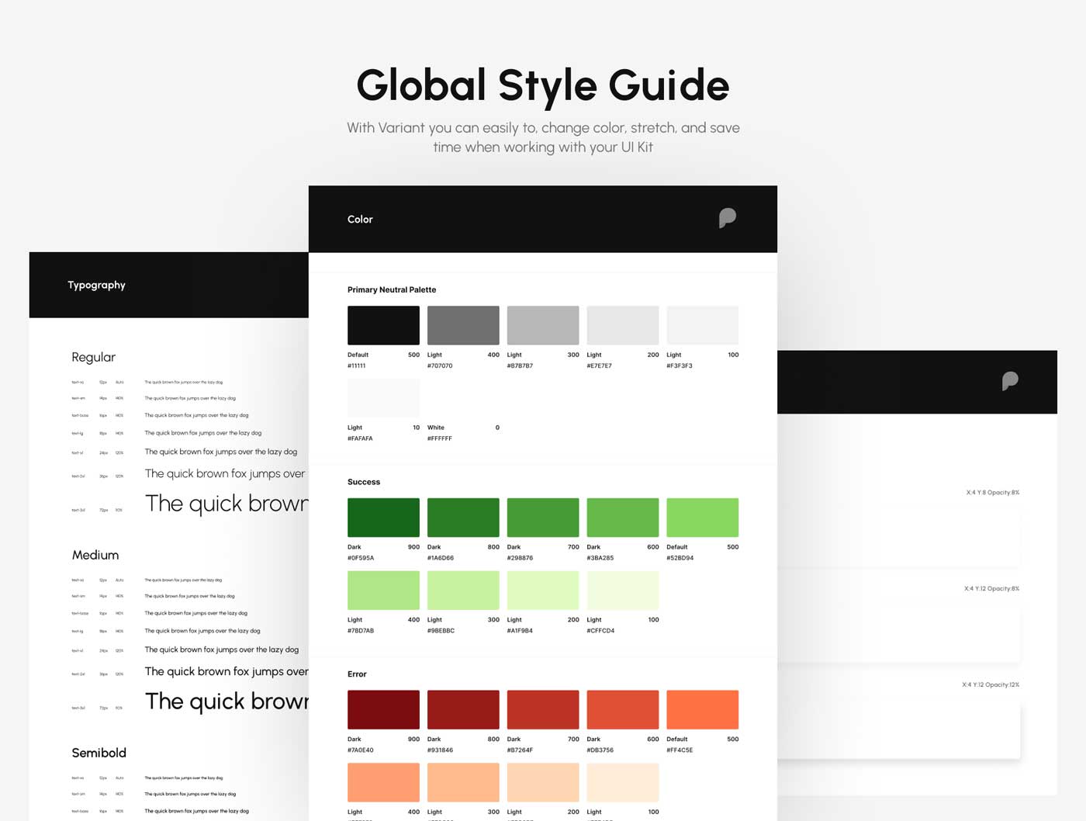1086x821 pixels.
Task: Click the shadow sample card below 'Opacity:12%'
Action: [900, 731]
